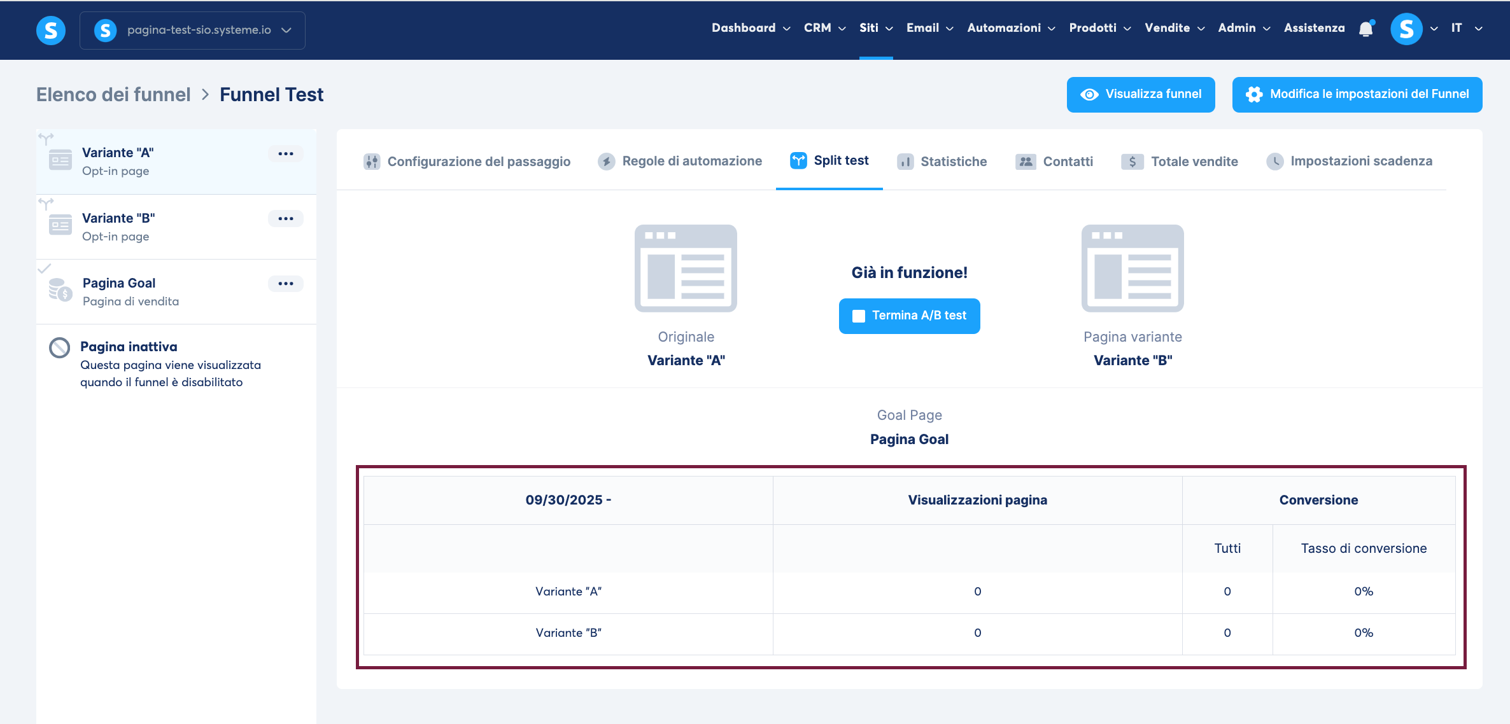This screenshot has width=1510, height=724.
Task: Click the Termina A/B test button
Action: [909, 316]
